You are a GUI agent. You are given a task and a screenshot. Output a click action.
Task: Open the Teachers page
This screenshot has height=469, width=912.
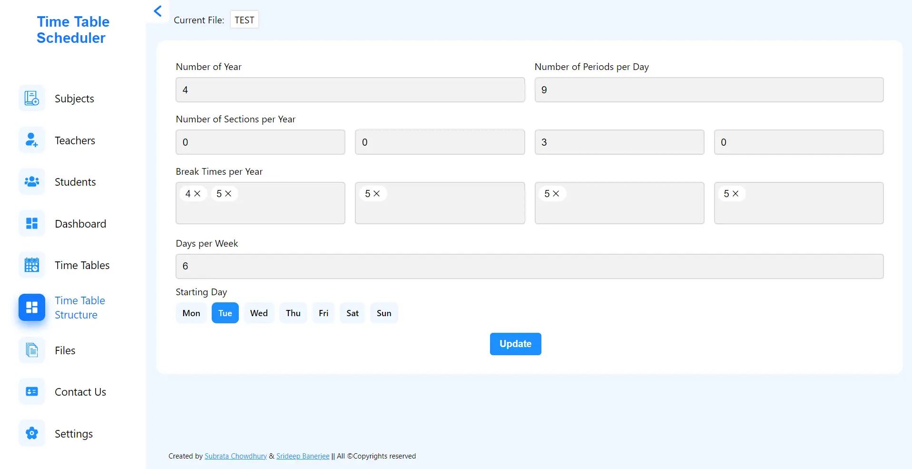[75, 140]
